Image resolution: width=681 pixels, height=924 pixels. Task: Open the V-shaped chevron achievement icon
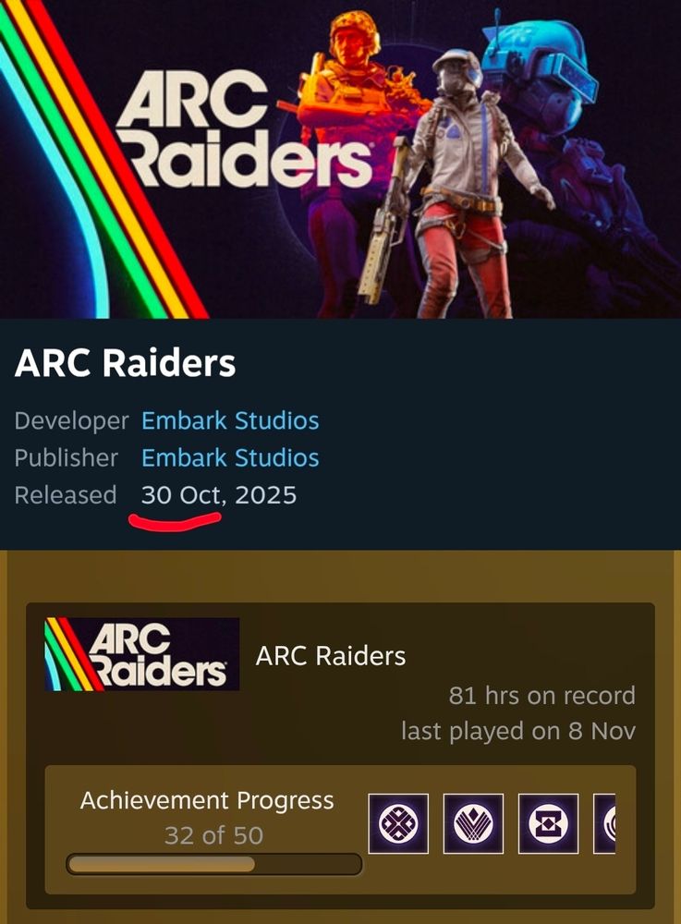click(x=473, y=823)
